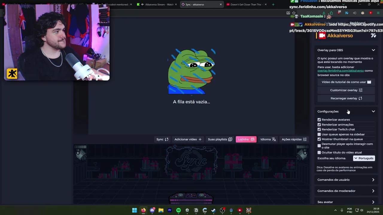Click Adicionar vídeo button
This screenshot has height=215, width=383.
pyautogui.click(x=188, y=139)
